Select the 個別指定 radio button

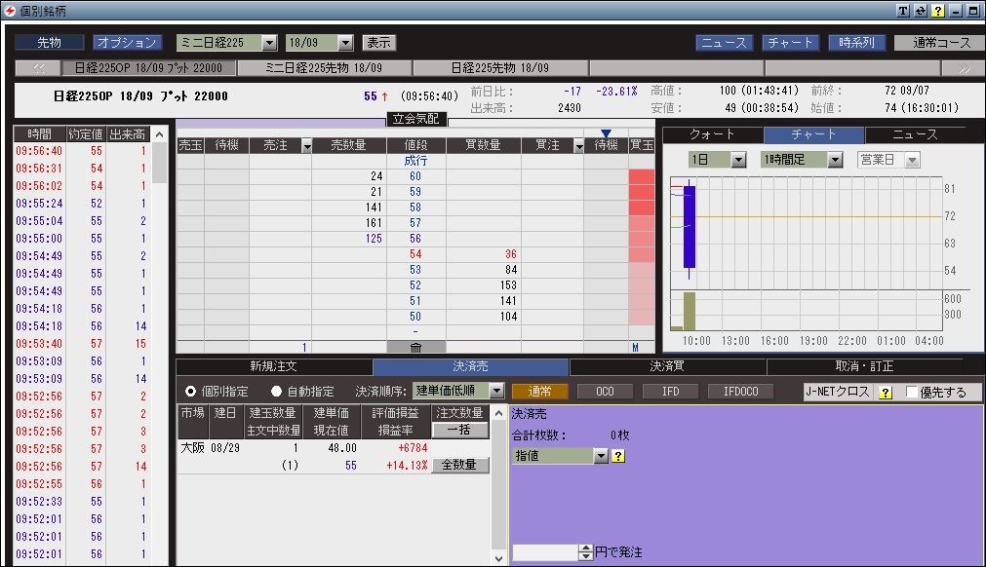point(190,392)
